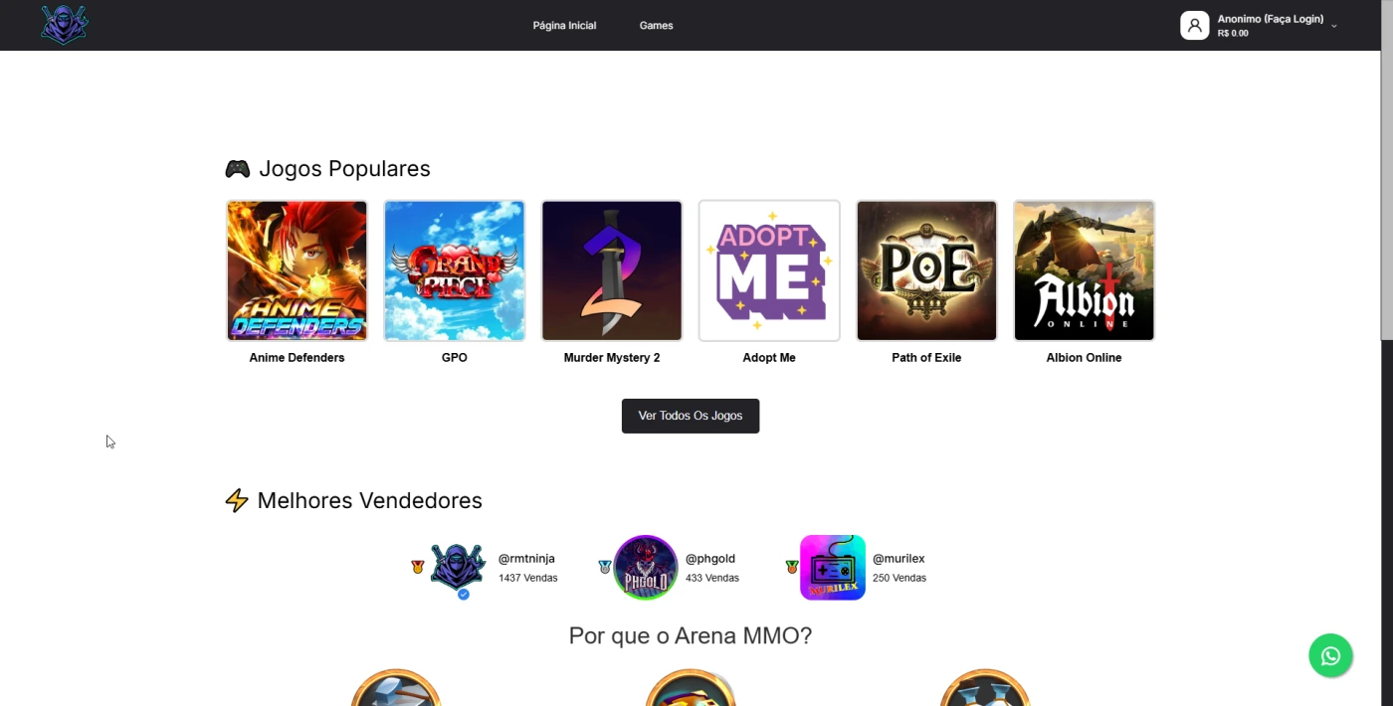Select the Anime Defenders game thumbnail

click(297, 270)
